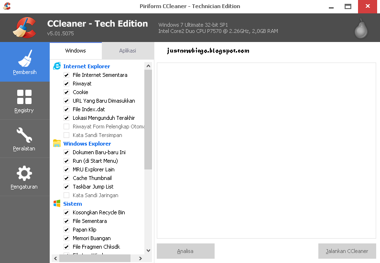Open the Pengaturan gear icon section
Screen dimensions: 380x263
[24, 177]
